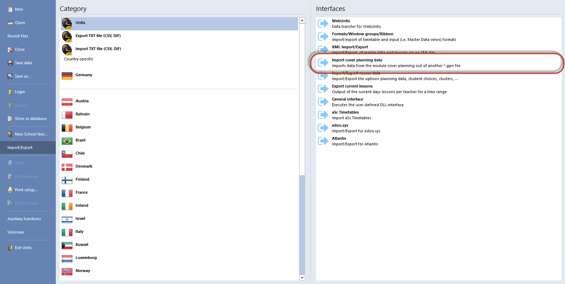
Task: Click the Category list scrollbar thumb
Action: tap(302, 99)
